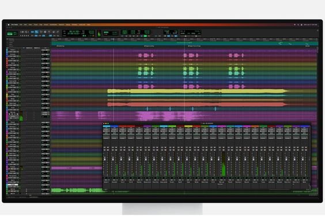The width and height of the screenshot is (325, 216).
Task: Enable Shuffle edit mode
Action: click(10, 32)
